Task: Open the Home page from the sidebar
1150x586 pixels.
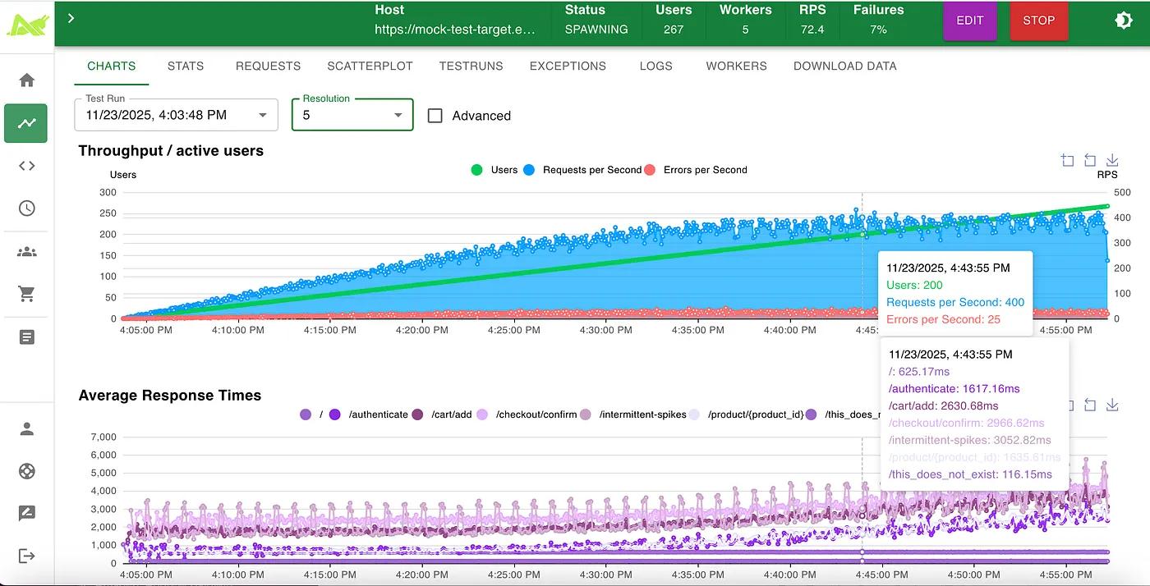Action: click(25, 80)
